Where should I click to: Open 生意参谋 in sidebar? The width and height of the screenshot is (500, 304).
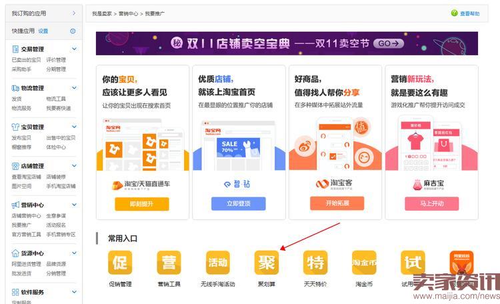point(56,215)
